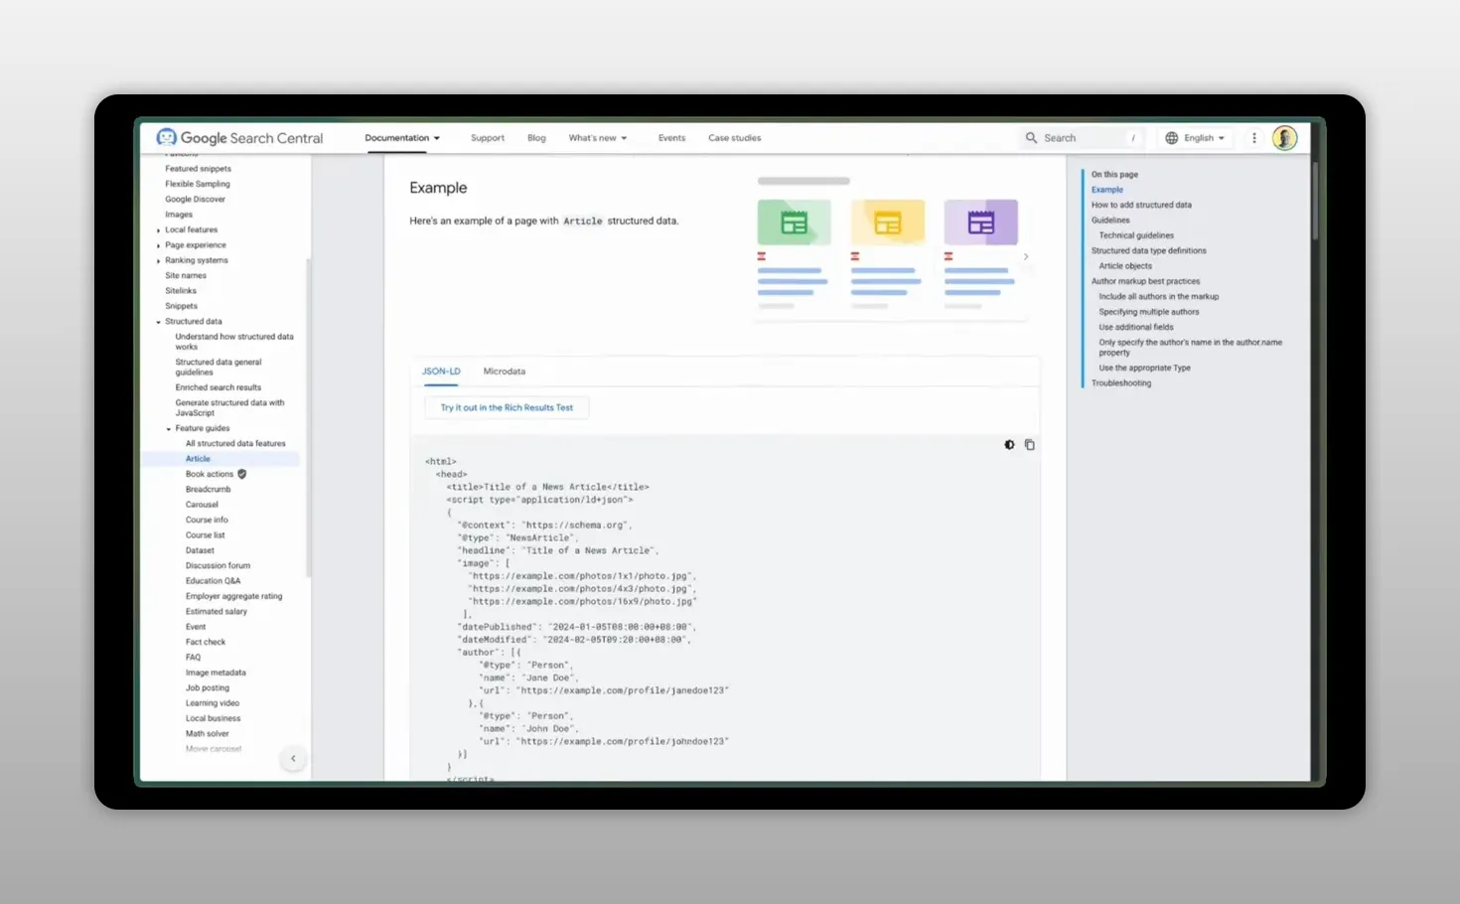The width and height of the screenshot is (1460, 904).
Task: Open Carousel in sidebar
Action: click(202, 505)
